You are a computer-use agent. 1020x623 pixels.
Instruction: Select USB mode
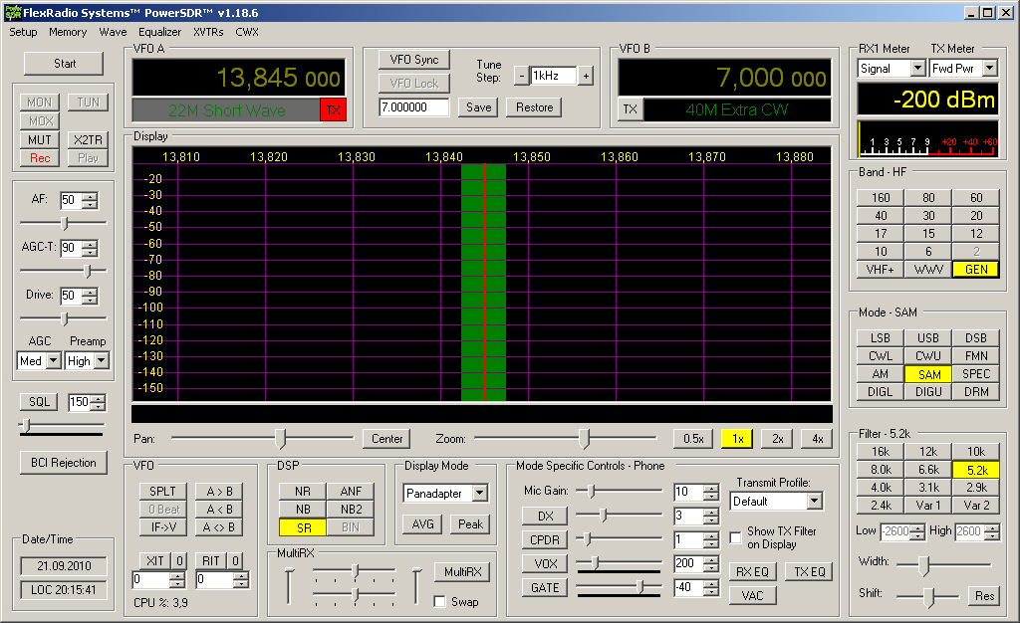[928, 337]
